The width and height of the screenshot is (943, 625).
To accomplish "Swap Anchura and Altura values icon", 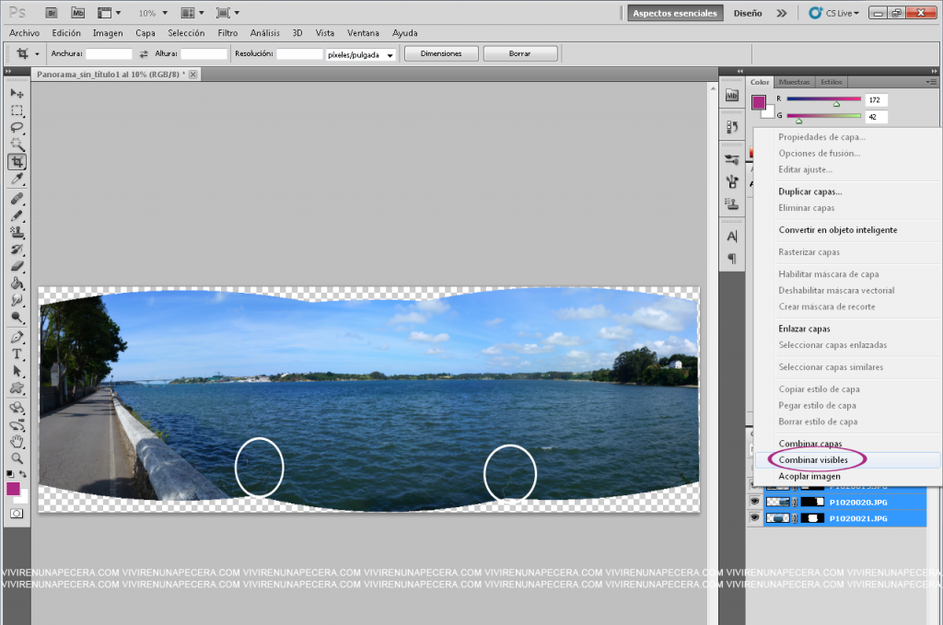I will [x=144, y=54].
